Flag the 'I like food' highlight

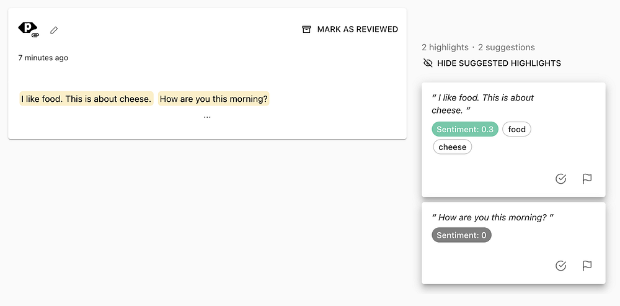pos(587,179)
